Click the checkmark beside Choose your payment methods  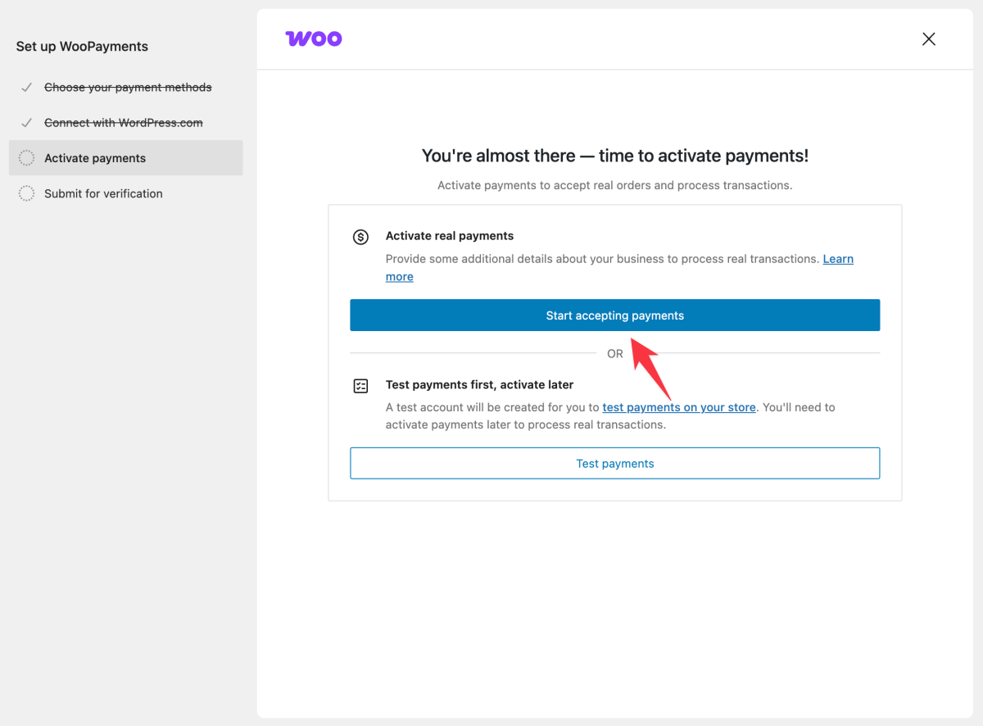pyautogui.click(x=26, y=87)
